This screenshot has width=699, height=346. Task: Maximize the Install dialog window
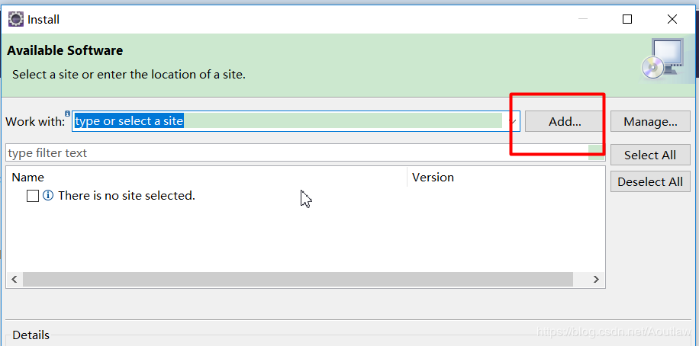[627, 19]
